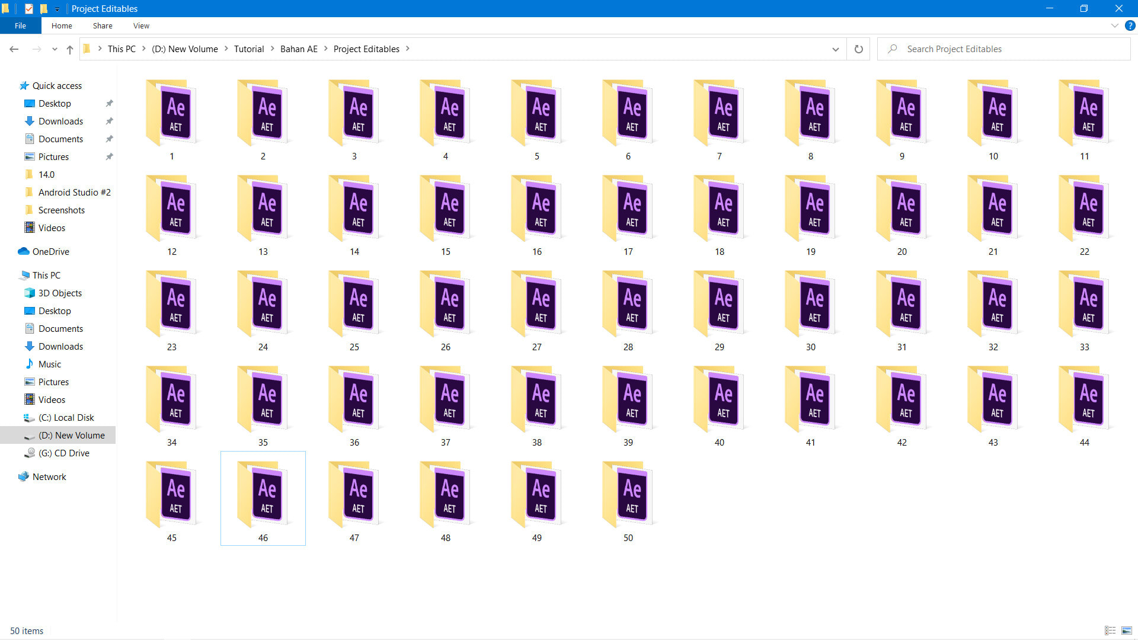Go forward with the Forward arrow
This screenshot has height=640, width=1138.
coord(37,49)
